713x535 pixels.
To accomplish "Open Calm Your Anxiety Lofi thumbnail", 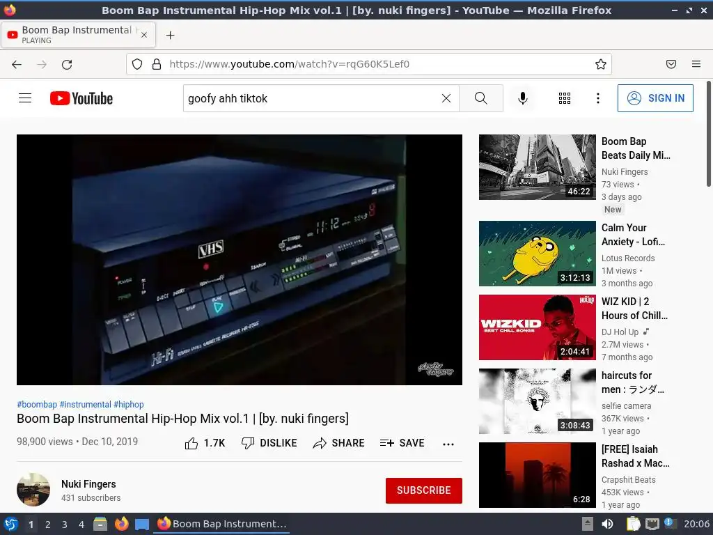I will (x=537, y=254).
